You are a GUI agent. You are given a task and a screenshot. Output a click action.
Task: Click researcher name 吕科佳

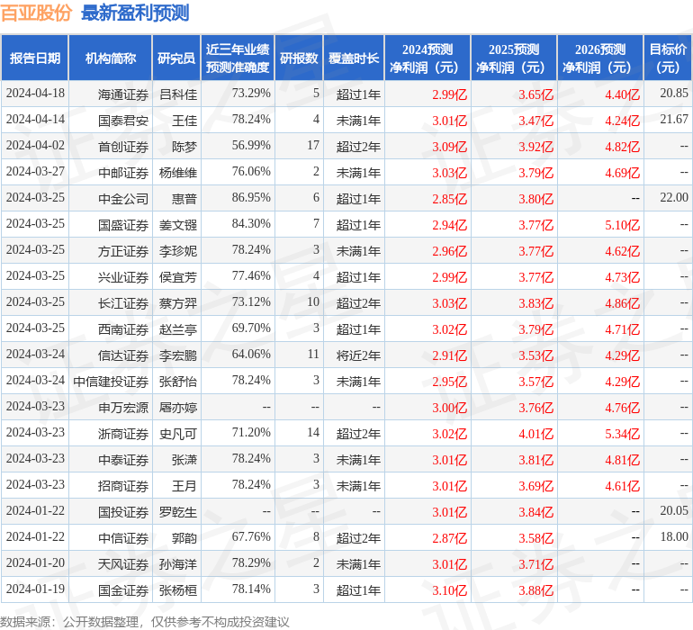pos(178,94)
